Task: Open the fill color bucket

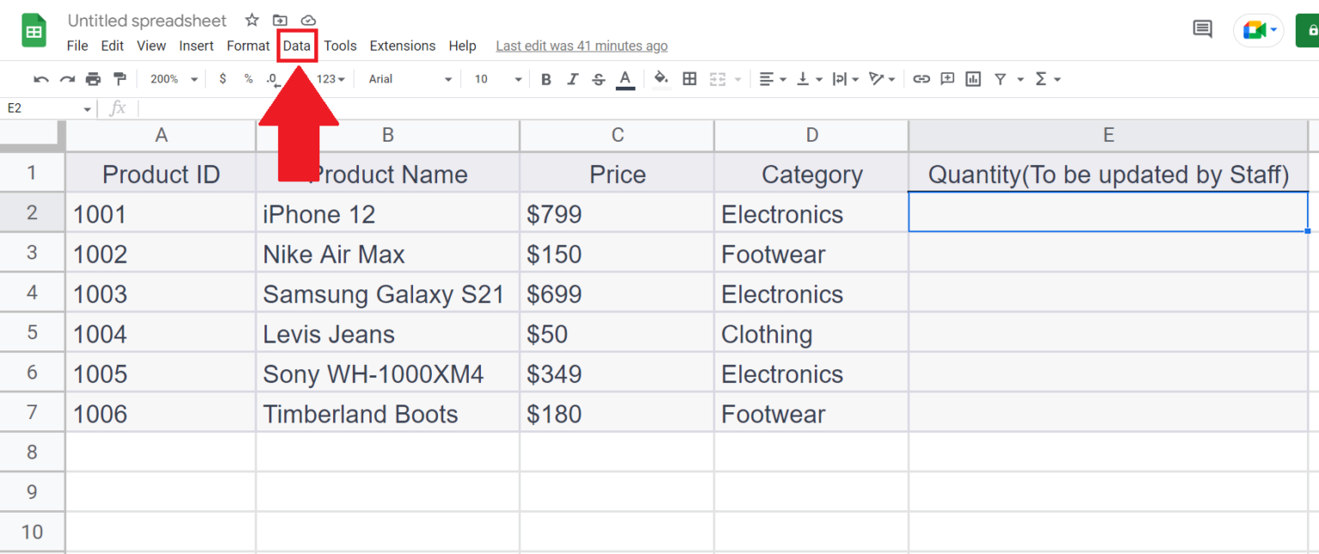Action: 661,79
